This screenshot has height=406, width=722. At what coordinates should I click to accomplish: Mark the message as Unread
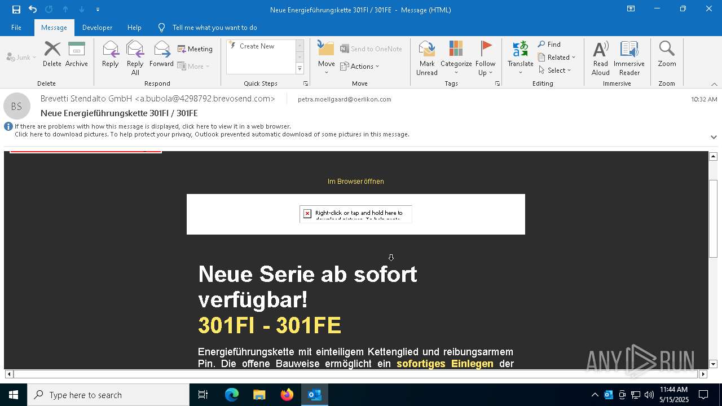click(427, 58)
